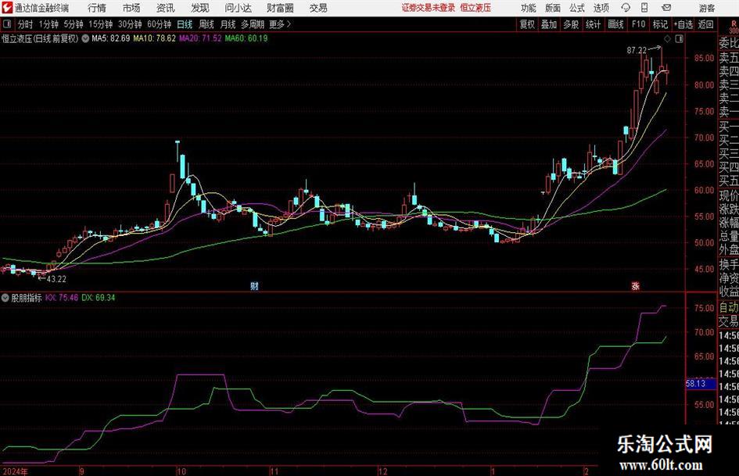This screenshot has width=739, height=476.
Task: Open F10 company info
Action: pyautogui.click(x=638, y=24)
